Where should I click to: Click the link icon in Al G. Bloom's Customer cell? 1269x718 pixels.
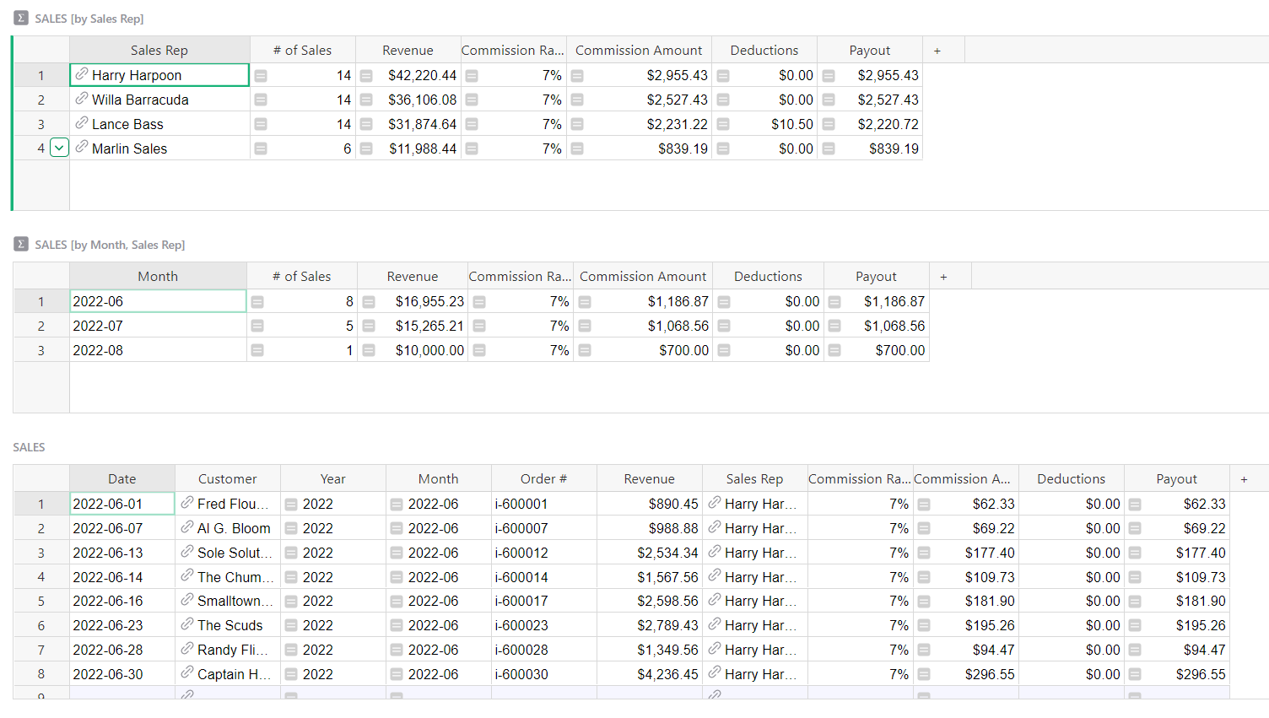point(186,527)
